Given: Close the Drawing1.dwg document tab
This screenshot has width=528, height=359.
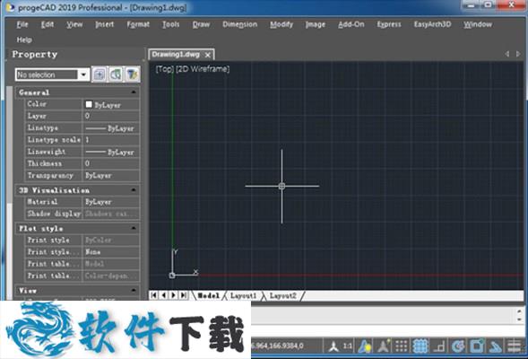Looking at the screenshot, I should (208, 55).
